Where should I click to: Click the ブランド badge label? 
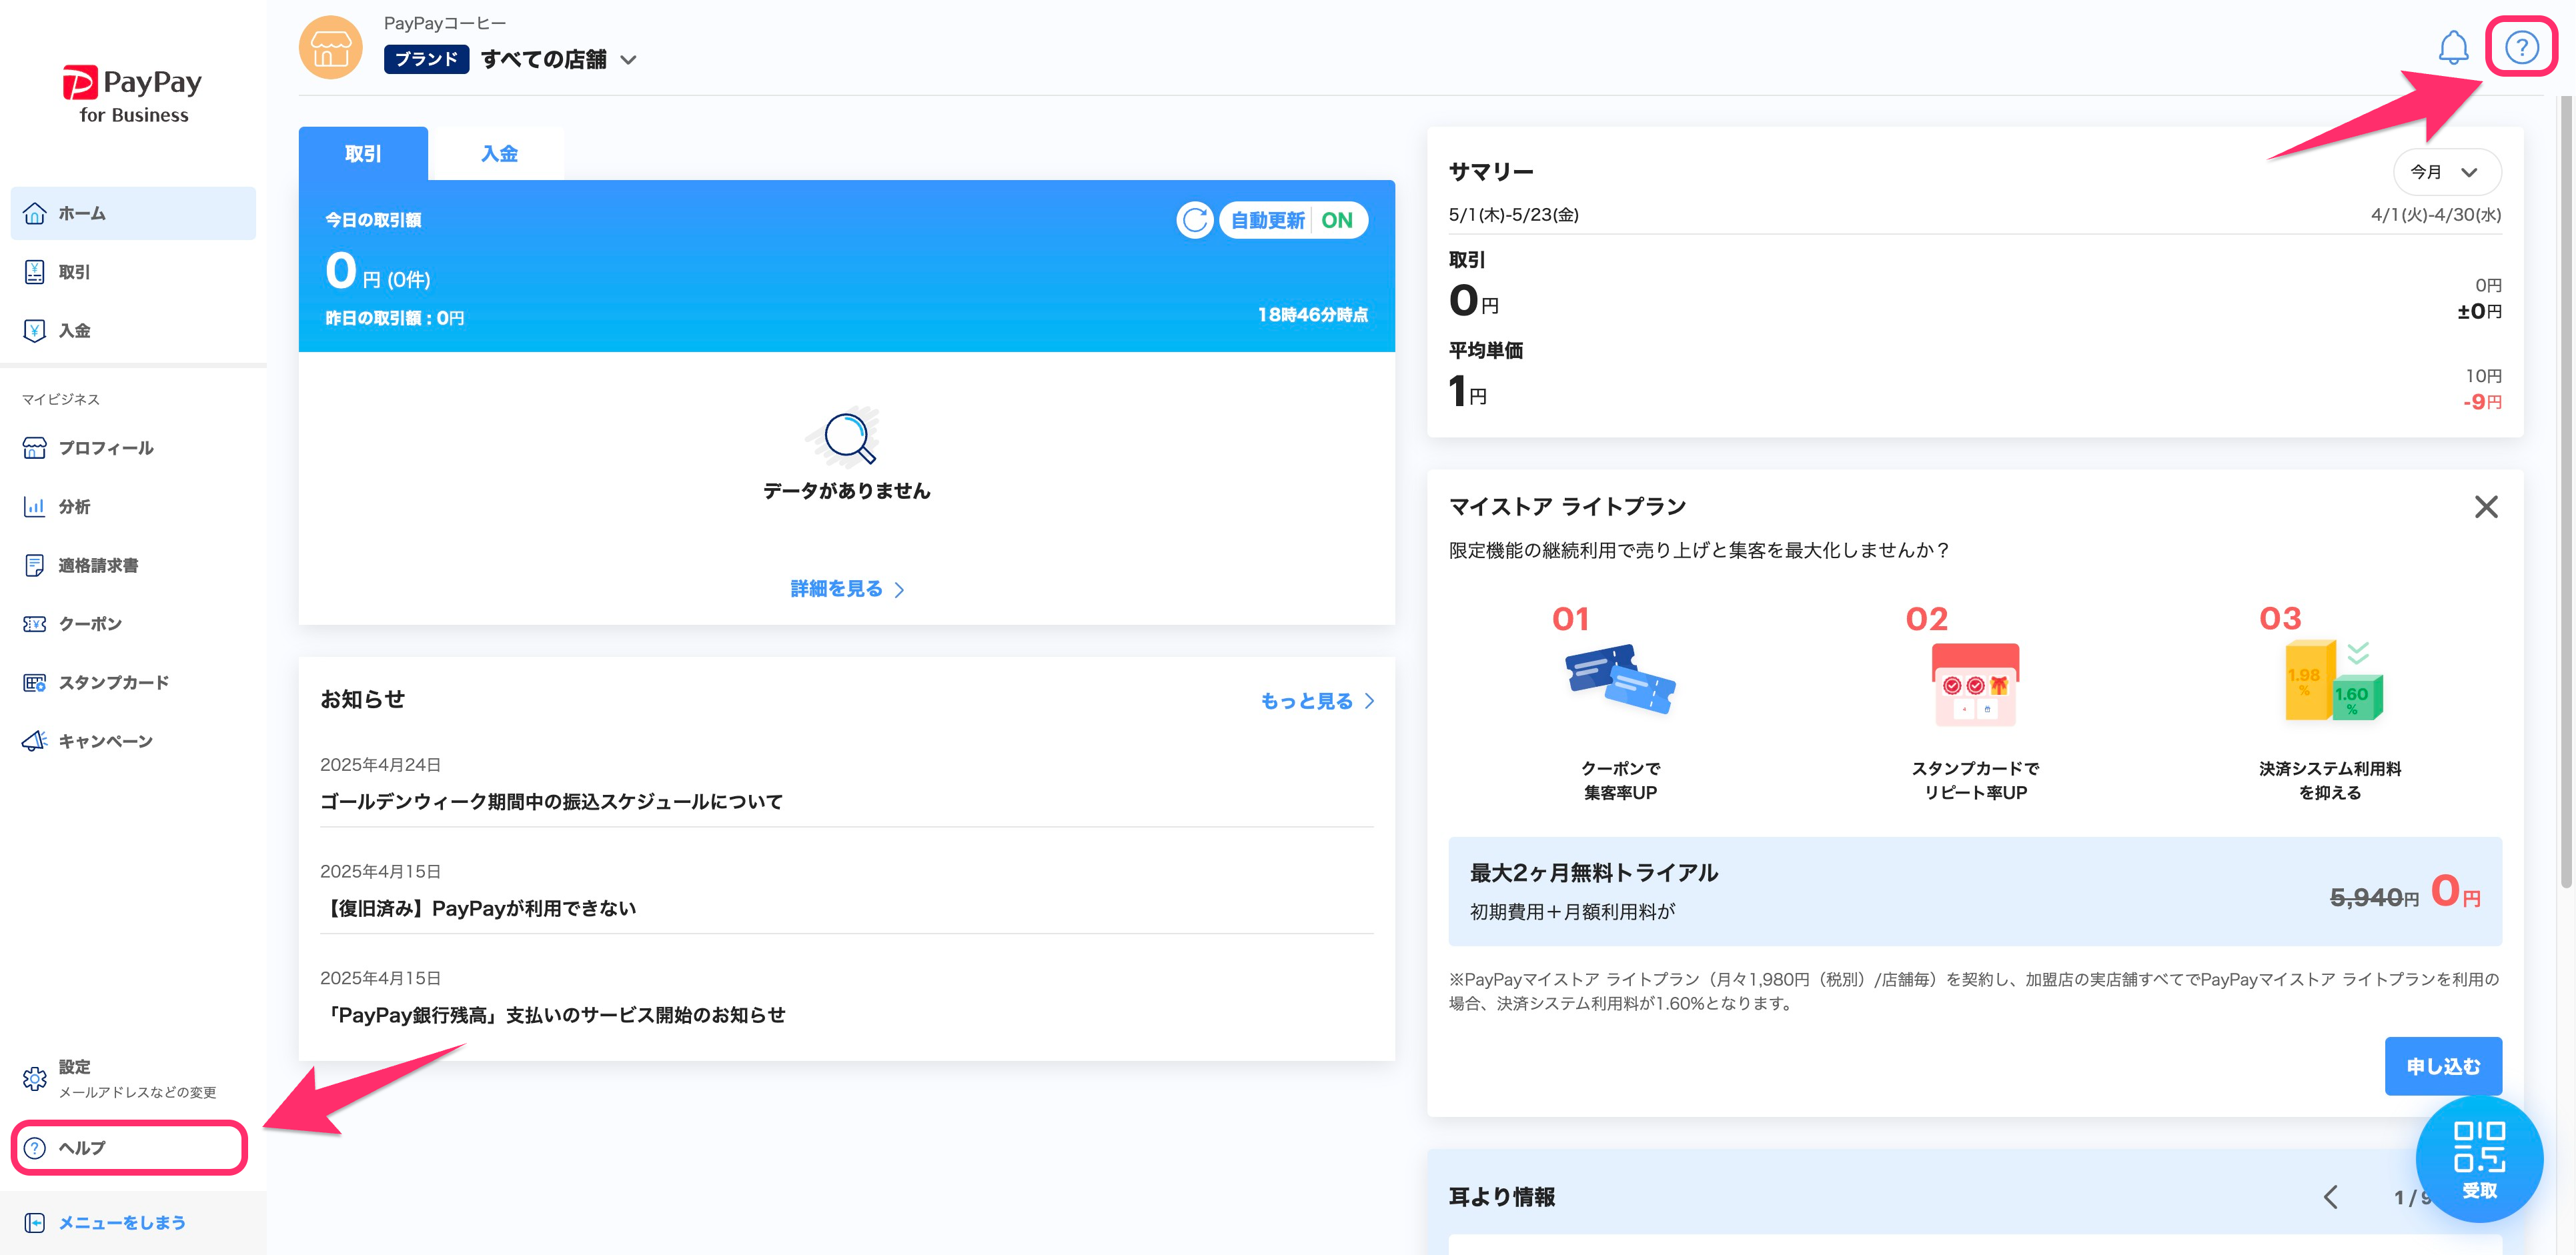426,59
